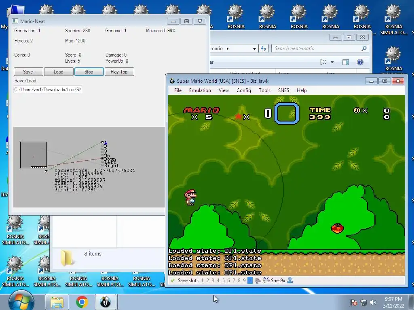Open the Help menu in BizHawk
The image size is (414, 310).
[x=302, y=90]
